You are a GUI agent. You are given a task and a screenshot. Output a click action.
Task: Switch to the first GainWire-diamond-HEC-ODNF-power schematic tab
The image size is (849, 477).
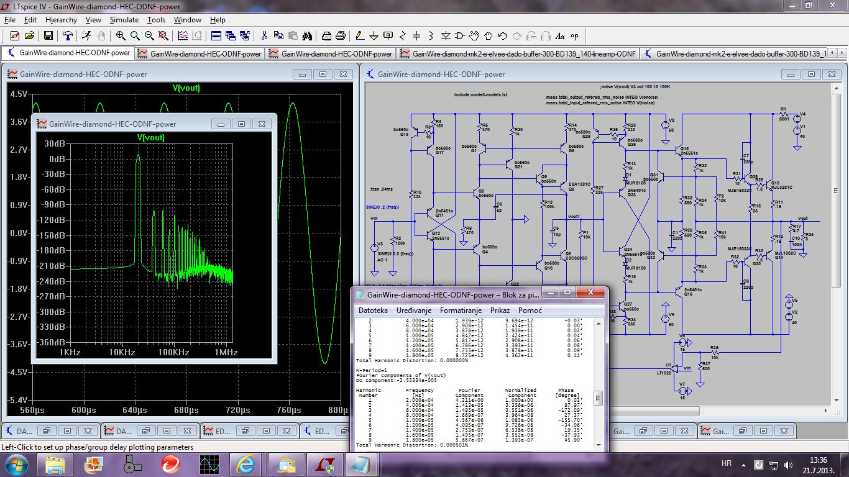68,53
